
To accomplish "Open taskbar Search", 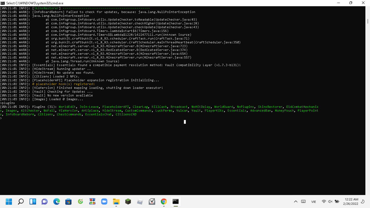I will (21, 201).
